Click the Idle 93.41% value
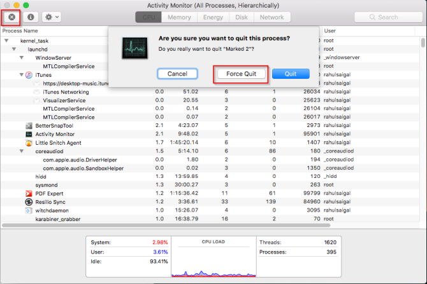Image resolution: width=427 pixels, height=284 pixels. 159,262
